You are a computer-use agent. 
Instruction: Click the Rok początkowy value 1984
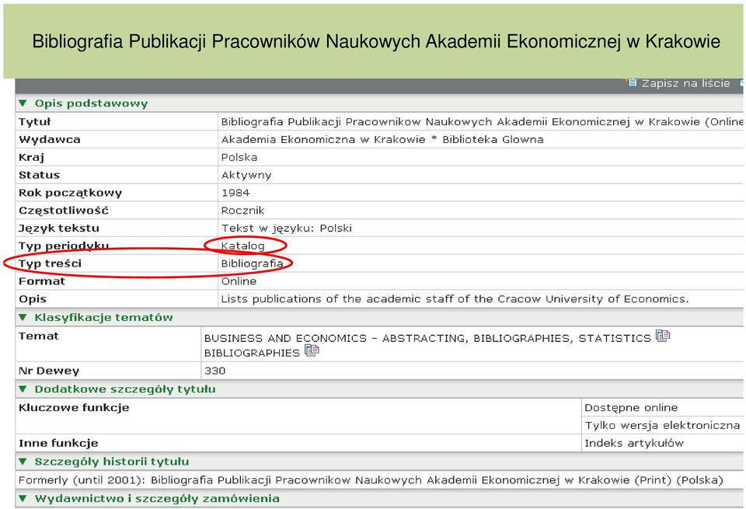click(235, 193)
